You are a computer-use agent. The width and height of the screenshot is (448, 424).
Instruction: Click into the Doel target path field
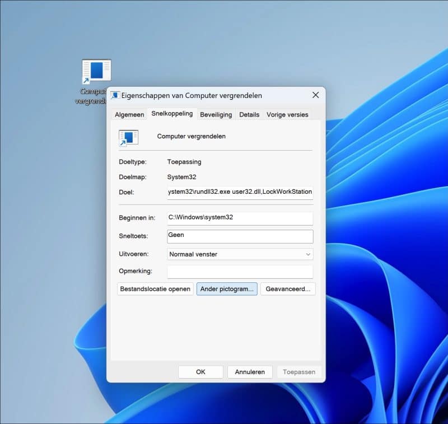click(240, 192)
